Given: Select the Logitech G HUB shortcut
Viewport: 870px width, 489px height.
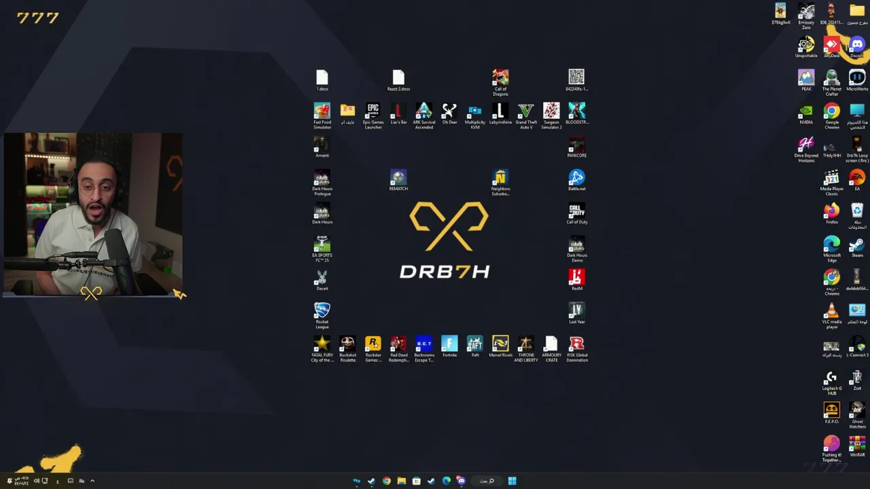Looking at the screenshot, I should (x=832, y=382).
